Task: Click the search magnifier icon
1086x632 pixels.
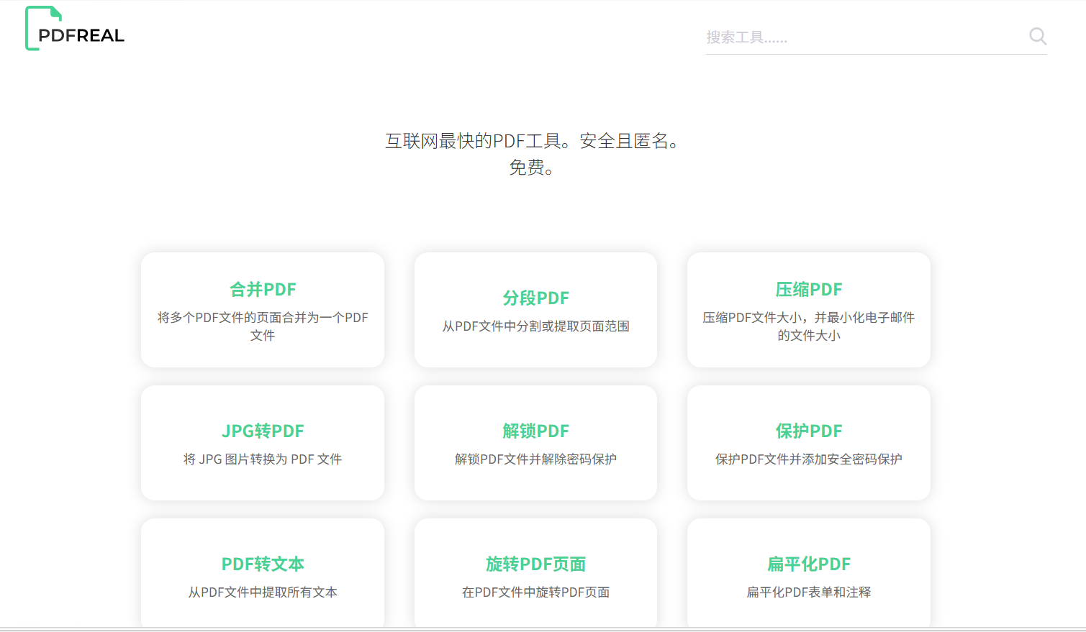Action: tap(1037, 36)
